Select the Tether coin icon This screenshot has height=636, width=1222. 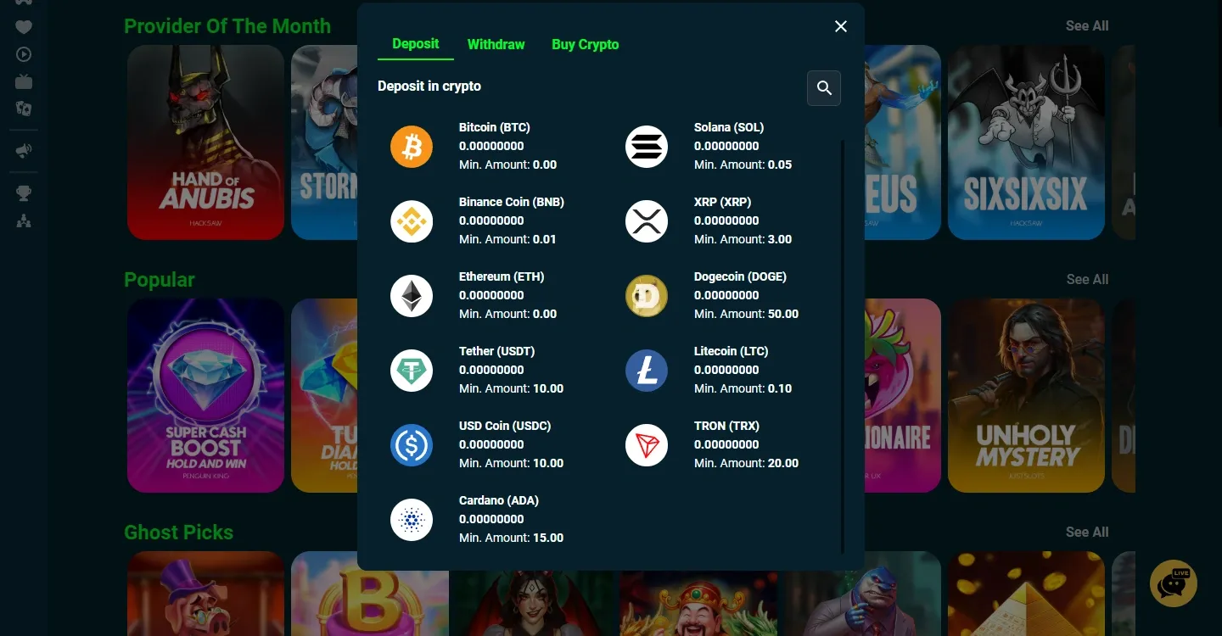pyautogui.click(x=412, y=371)
